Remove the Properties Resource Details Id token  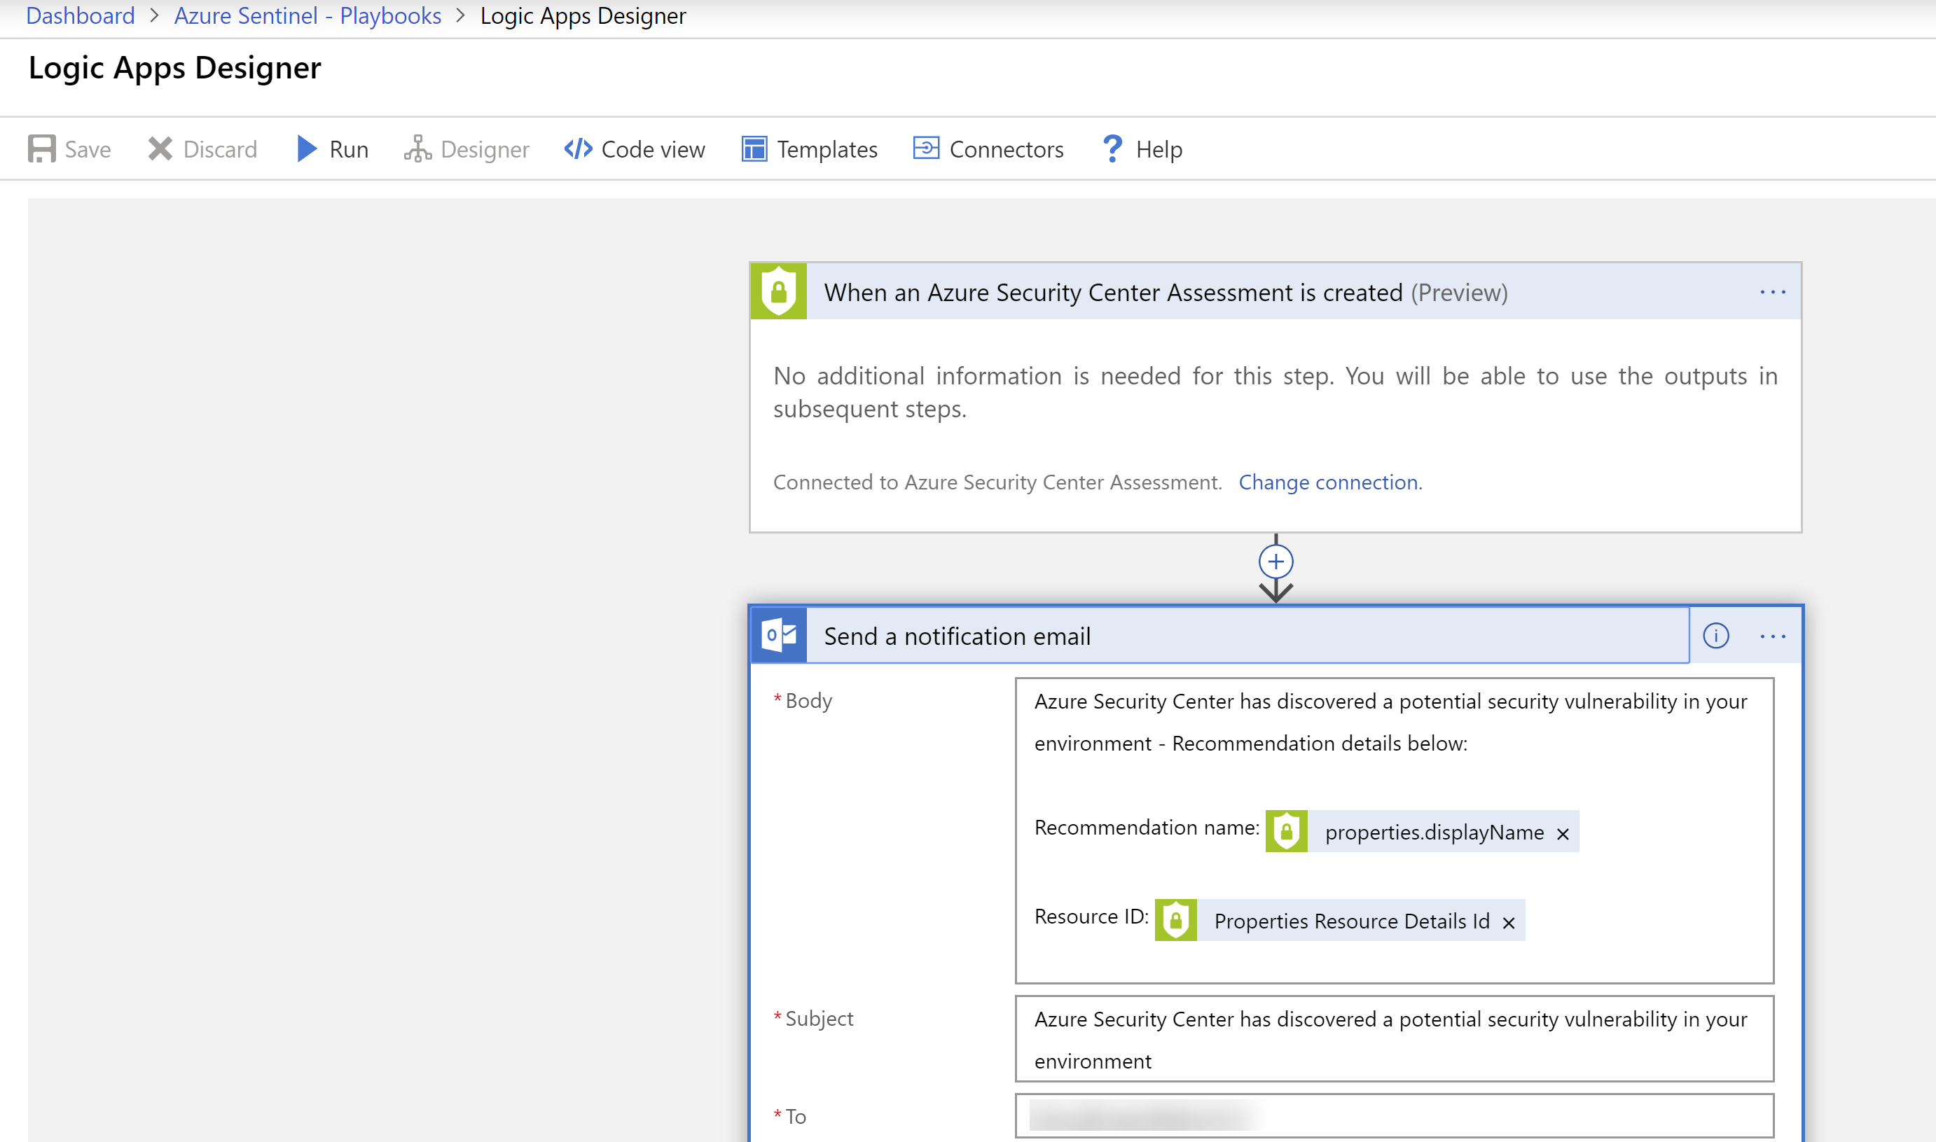tap(1508, 923)
